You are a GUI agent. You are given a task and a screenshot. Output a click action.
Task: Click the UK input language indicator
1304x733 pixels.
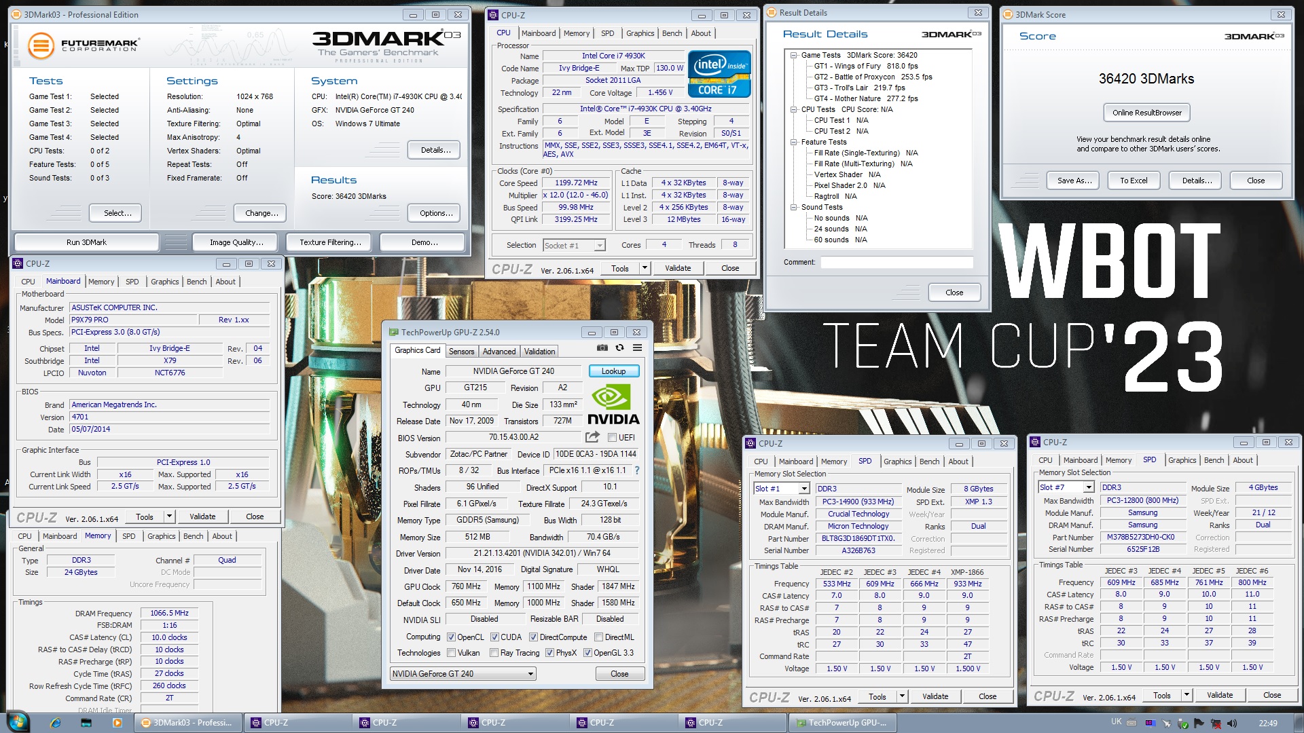coord(1116,721)
